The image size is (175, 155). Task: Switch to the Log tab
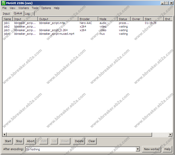coord(27,14)
